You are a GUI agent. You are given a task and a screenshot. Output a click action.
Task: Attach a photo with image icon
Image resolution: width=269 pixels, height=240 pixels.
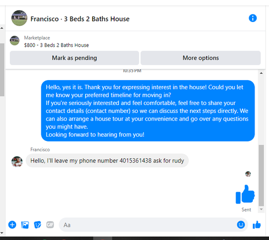coord(25,225)
